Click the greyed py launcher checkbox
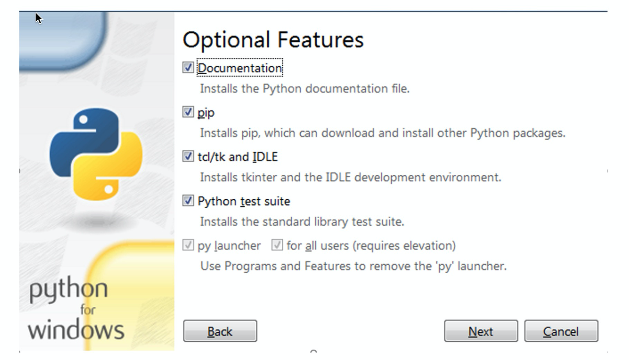This screenshot has width=629, height=360. pos(188,245)
